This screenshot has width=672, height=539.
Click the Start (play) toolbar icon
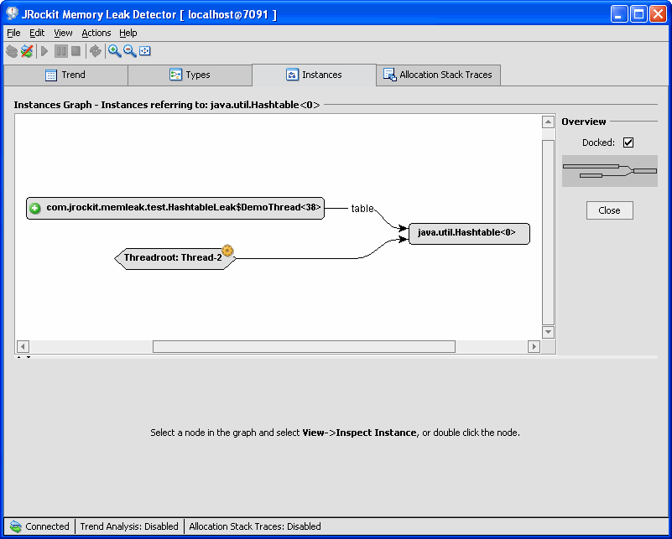coord(44,51)
